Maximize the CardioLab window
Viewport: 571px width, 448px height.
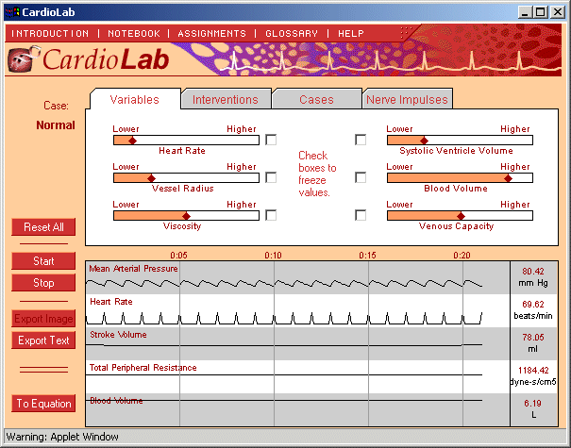tap(541, 12)
